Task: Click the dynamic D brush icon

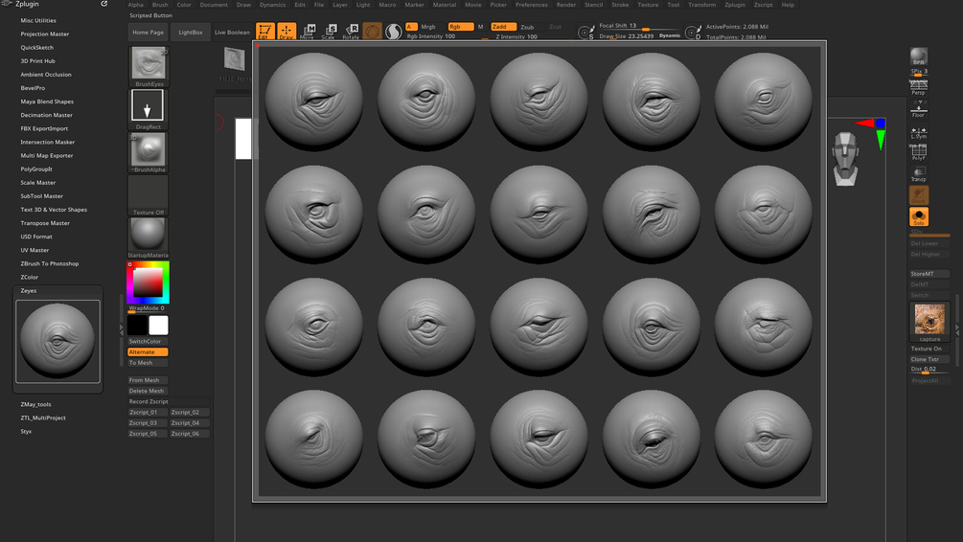Action: [693, 32]
